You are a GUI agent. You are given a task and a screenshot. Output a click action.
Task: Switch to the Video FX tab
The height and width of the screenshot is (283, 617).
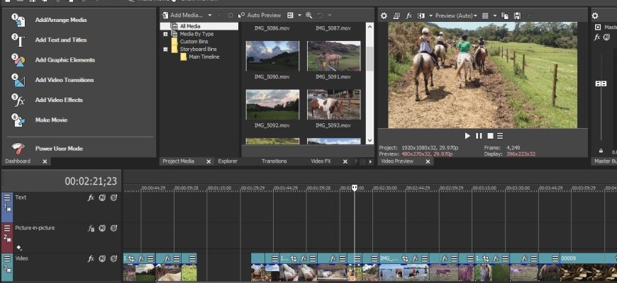click(x=321, y=161)
